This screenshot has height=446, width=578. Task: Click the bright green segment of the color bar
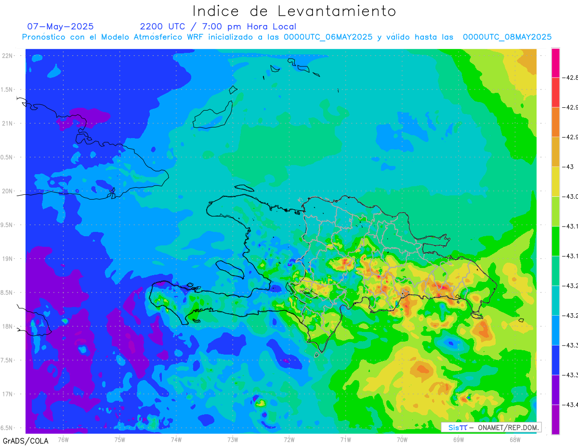pyautogui.click(x=555, y=241)
